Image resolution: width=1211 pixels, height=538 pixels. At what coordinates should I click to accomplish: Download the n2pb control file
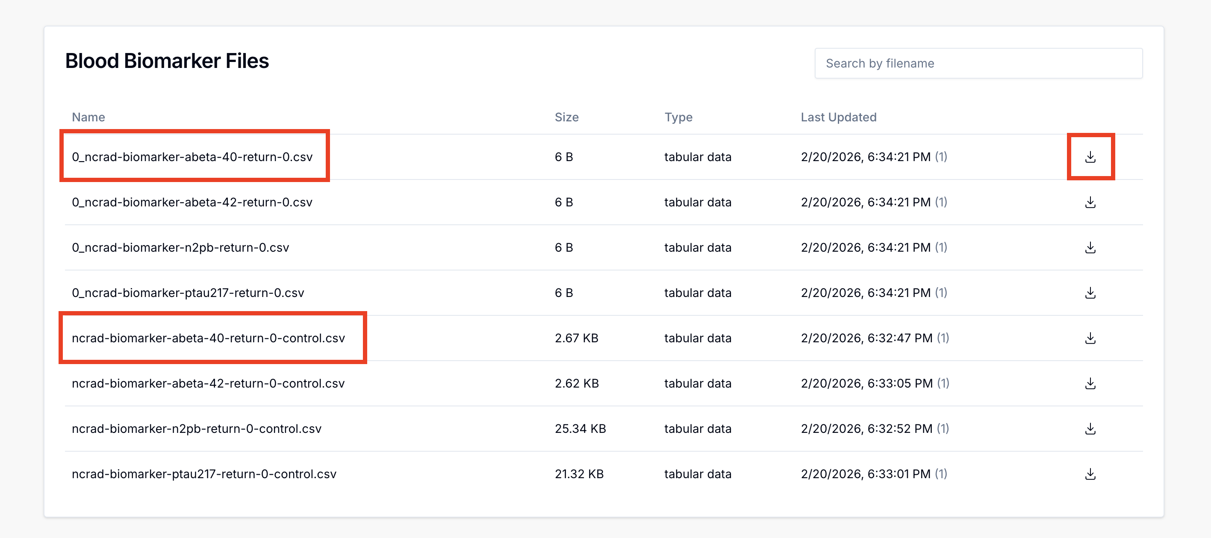pos(1090,428)
